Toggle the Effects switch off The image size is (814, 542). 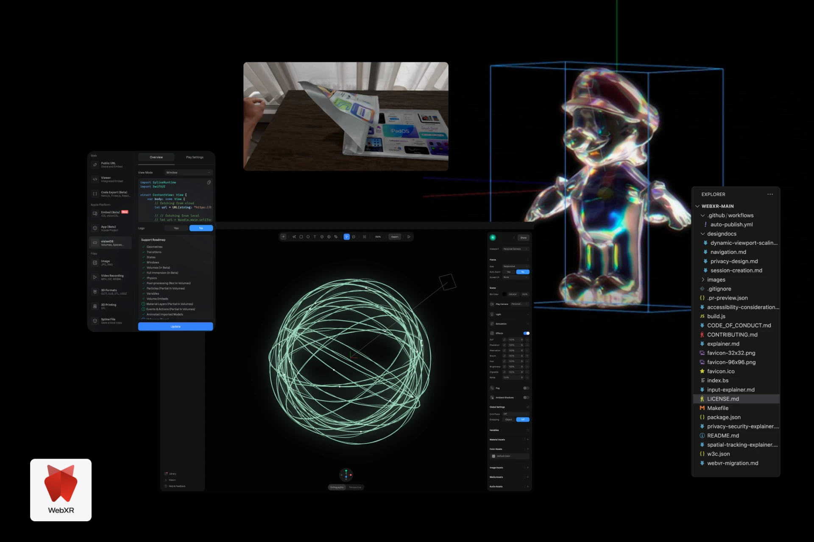click(x=526, y=333)
